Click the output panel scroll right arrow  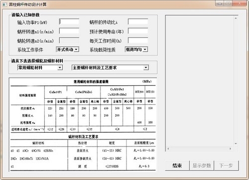tap(230, 149)
